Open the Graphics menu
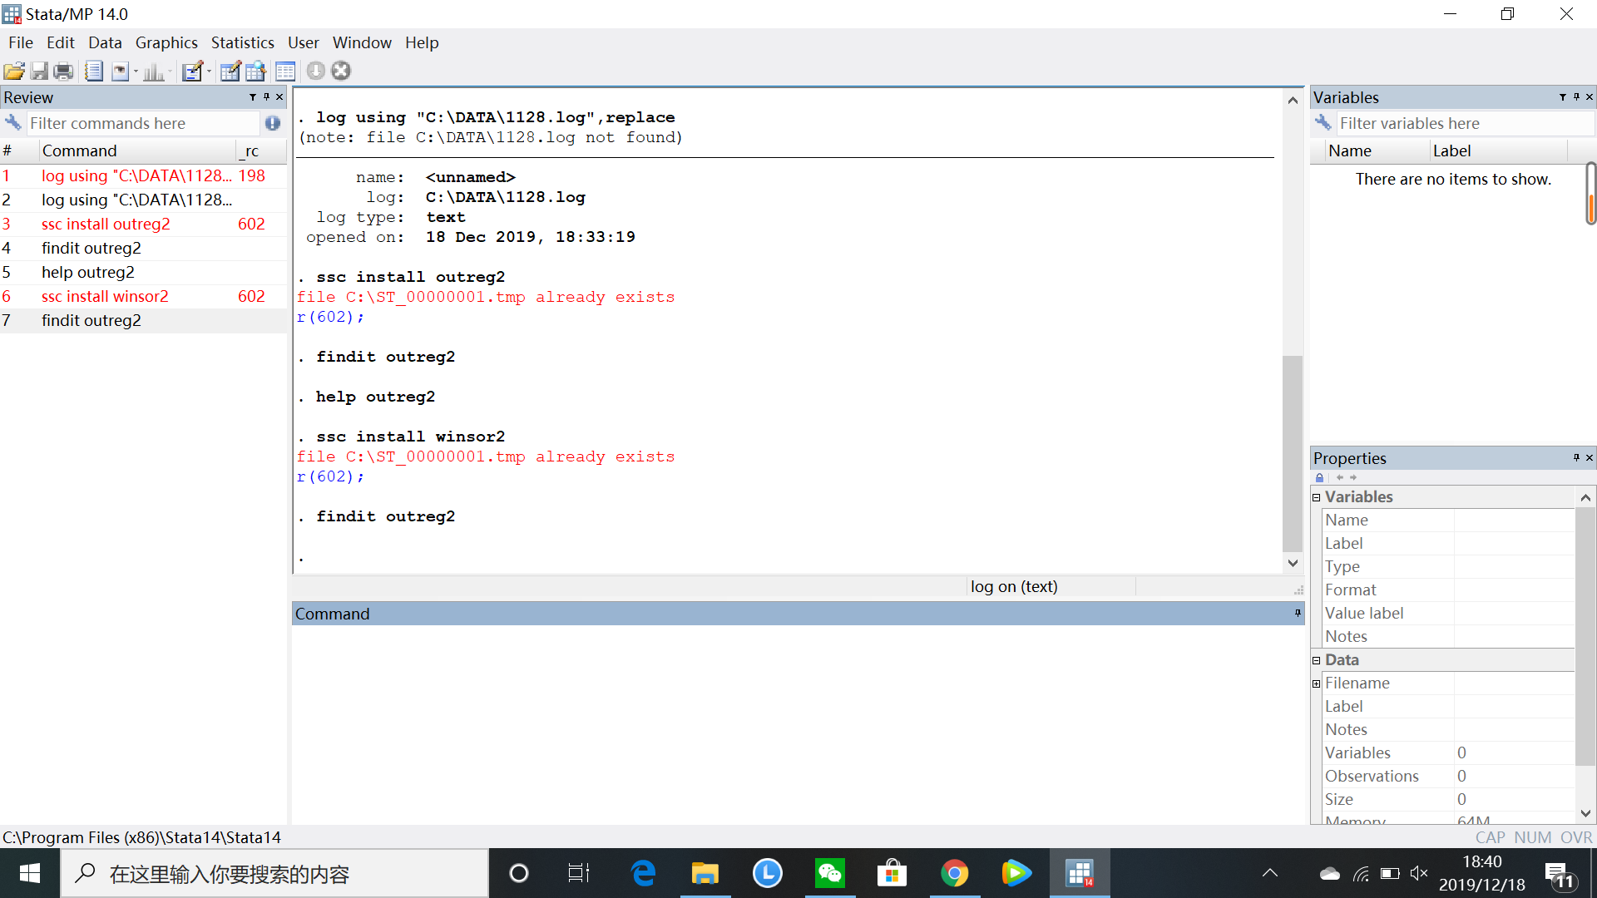 pos(166,42)
